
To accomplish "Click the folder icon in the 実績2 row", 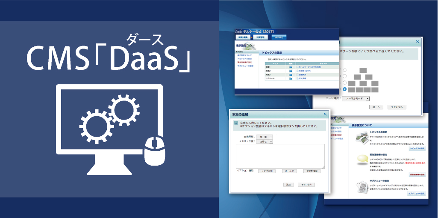I will [290, 71].
